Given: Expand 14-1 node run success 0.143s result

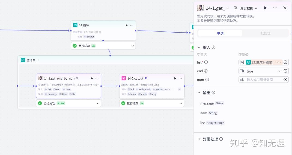Looking at the screenshot, I should pyautogui.click(x=98, y=103).
